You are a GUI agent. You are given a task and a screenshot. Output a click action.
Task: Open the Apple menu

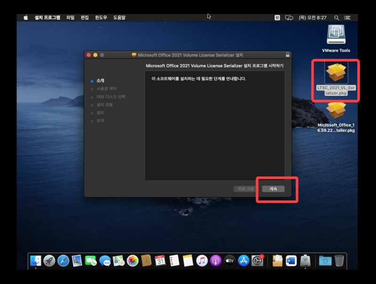click(26, 17)
